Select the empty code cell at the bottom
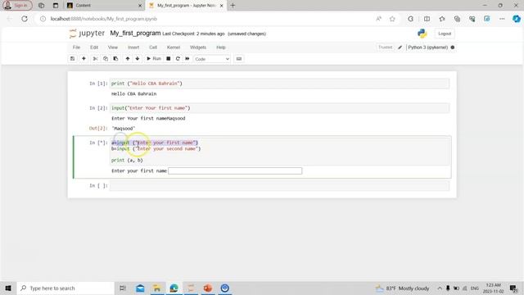524x295 pixels. tap(279, 186)
